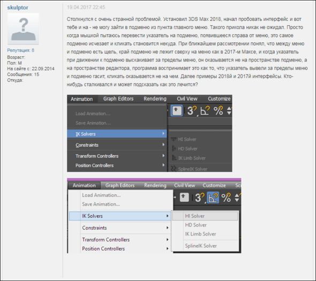Click the HD Solver icon in dark submenu
The height and width of the screenshot is (281, 316).
tap(174, 149)
